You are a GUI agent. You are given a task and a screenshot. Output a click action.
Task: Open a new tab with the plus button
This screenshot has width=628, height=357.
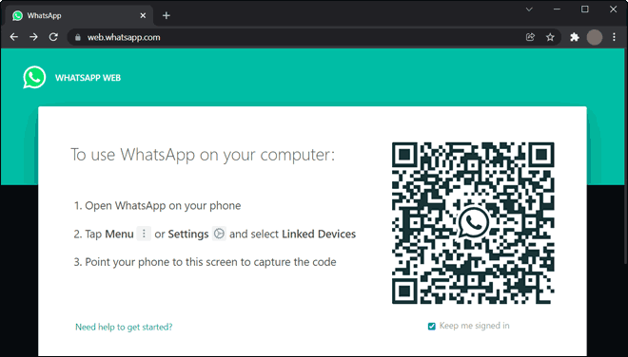[x=167, y=15]
